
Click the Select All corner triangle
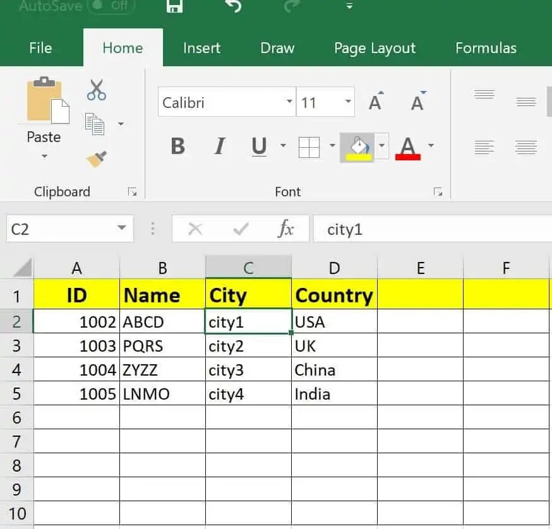[x=22, y=268]
